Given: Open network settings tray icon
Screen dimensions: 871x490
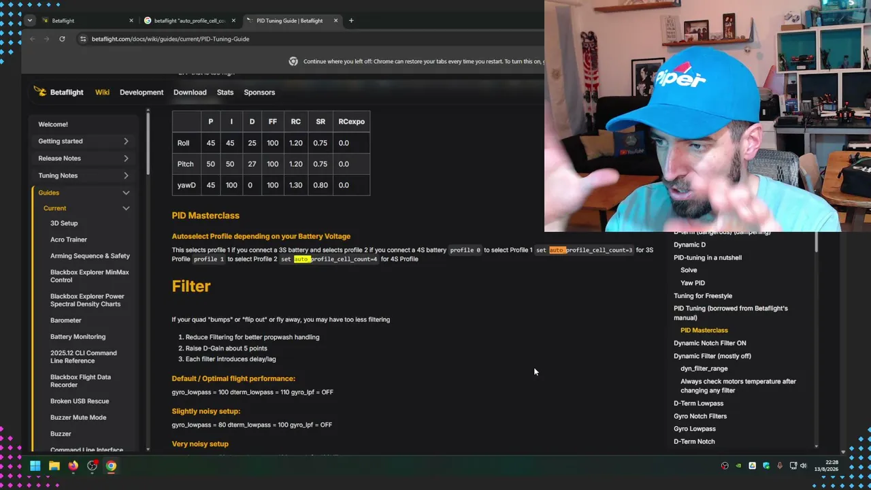Looking at the screenshot, I should 793,466.
